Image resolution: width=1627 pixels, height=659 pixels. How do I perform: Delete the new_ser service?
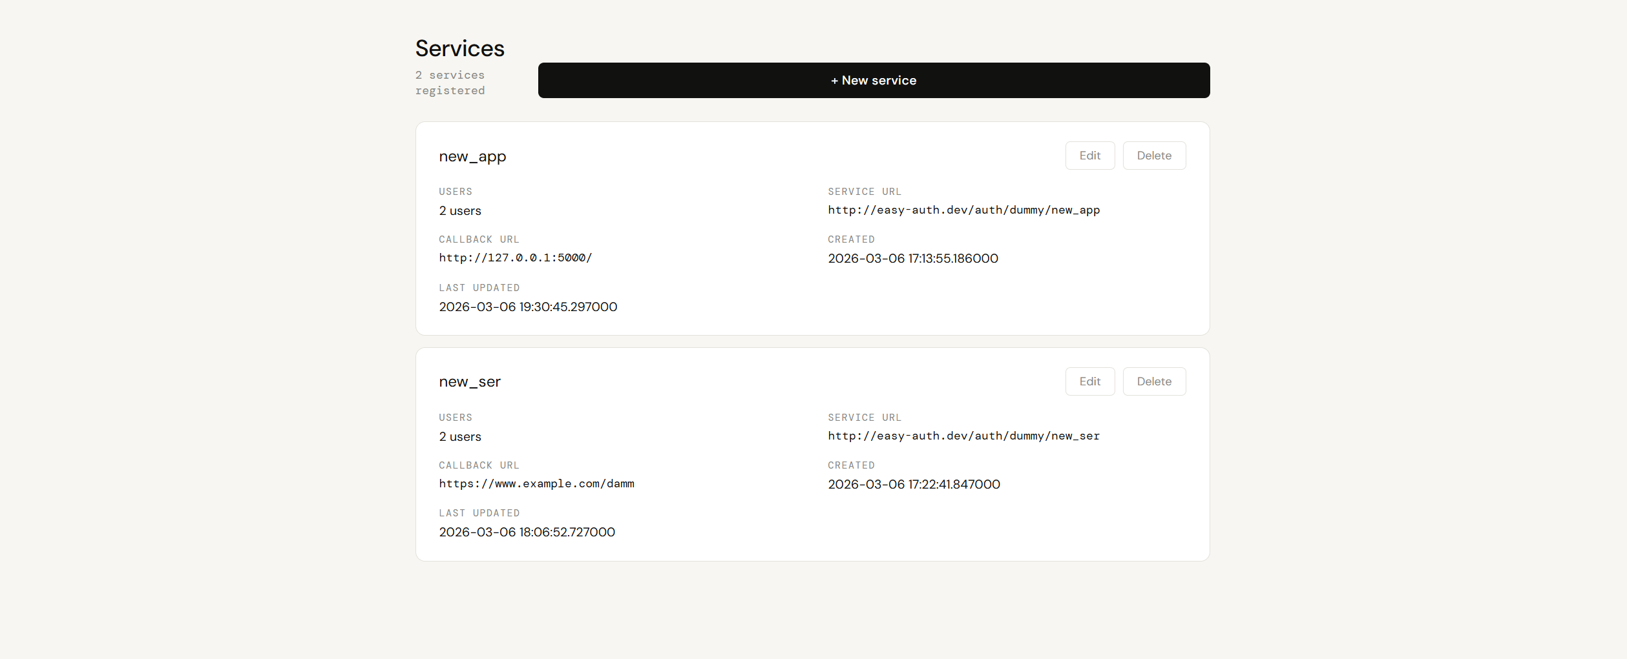point(1154,381)
